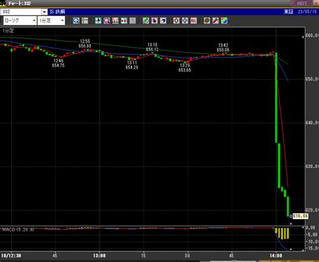Select the green eraser drawing tool

click(x=146, y=21)
